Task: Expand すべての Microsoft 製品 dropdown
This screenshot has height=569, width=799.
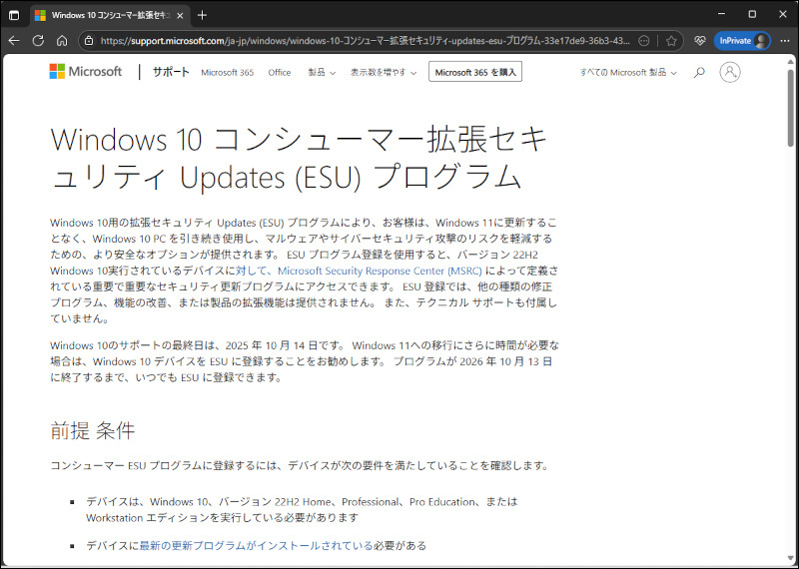Action: tap(628, 73)
